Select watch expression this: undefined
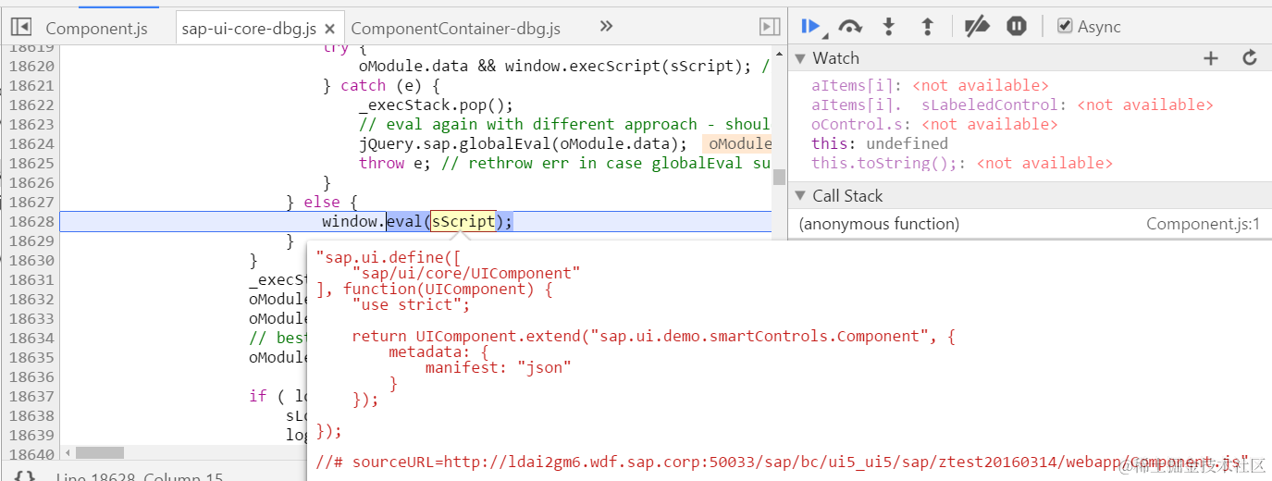1272x481 pixels. tap(880, 143)
